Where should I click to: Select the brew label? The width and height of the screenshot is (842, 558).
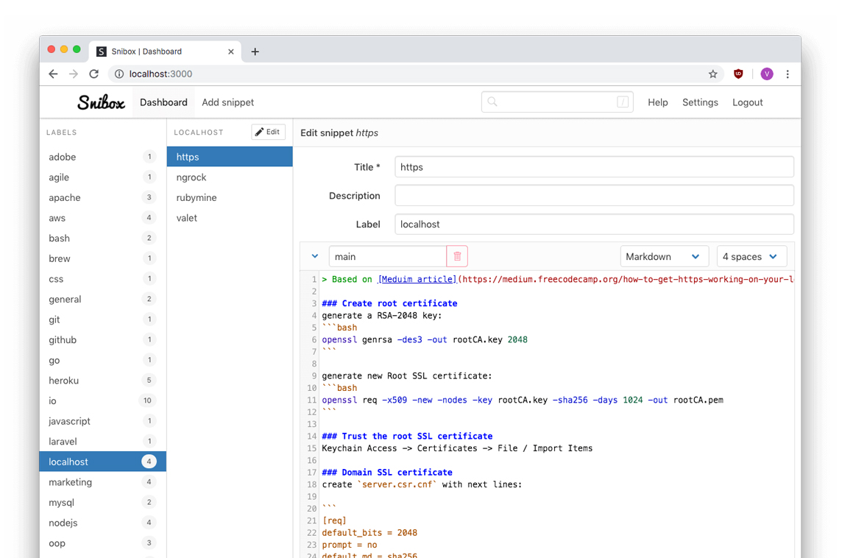(x=102, y=258)
